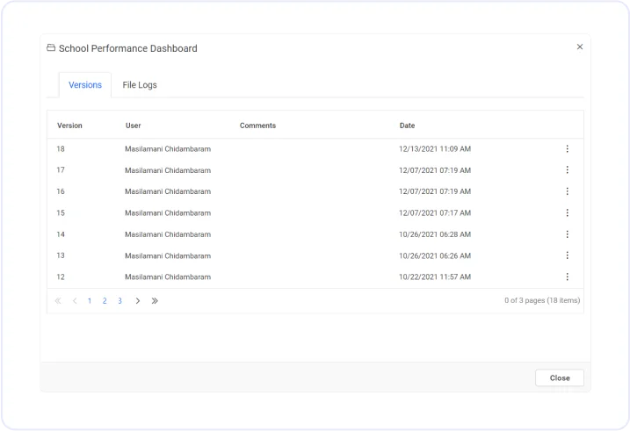
Task: Open options menu for version 18
Action: tap(567, 149)
